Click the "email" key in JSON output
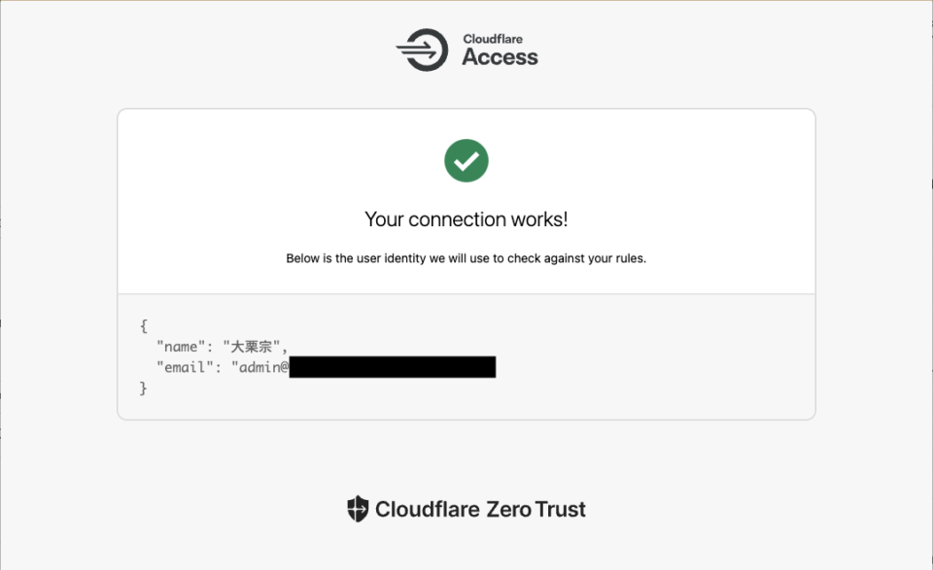The height and width of the screenshot is (570, 933). tap(185, 367)
